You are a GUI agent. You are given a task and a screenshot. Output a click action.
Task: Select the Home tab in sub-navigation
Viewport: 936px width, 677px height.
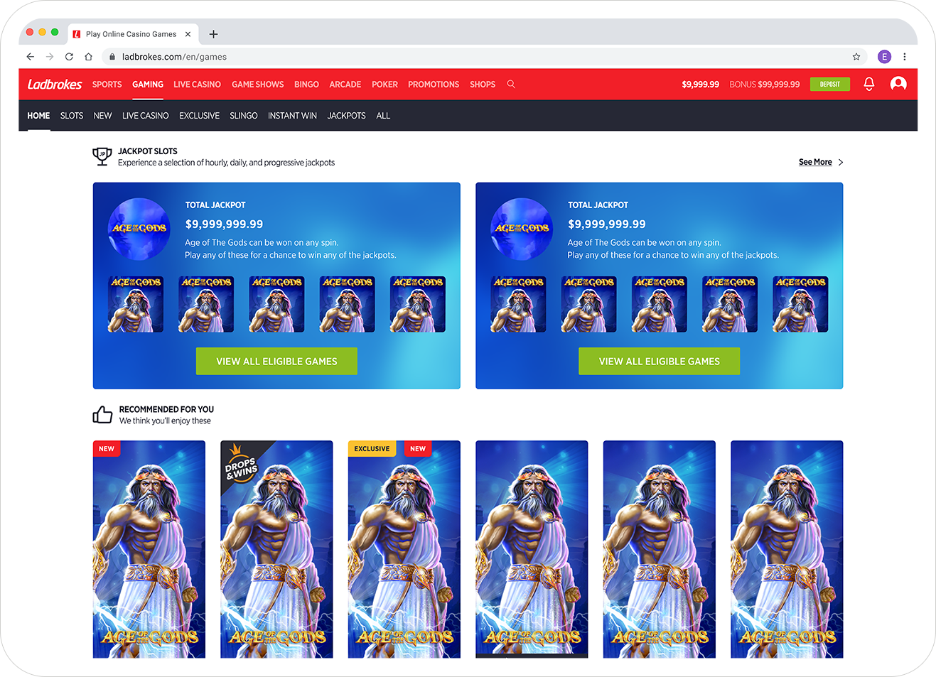pyautogui.click(x=38, y=116)
